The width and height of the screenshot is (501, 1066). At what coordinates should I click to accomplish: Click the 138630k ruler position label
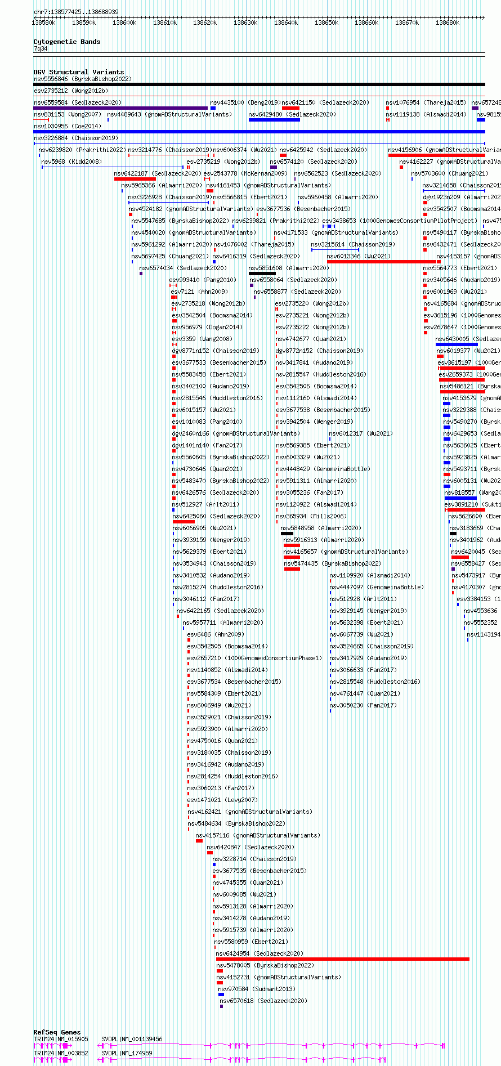coord(245,23)
